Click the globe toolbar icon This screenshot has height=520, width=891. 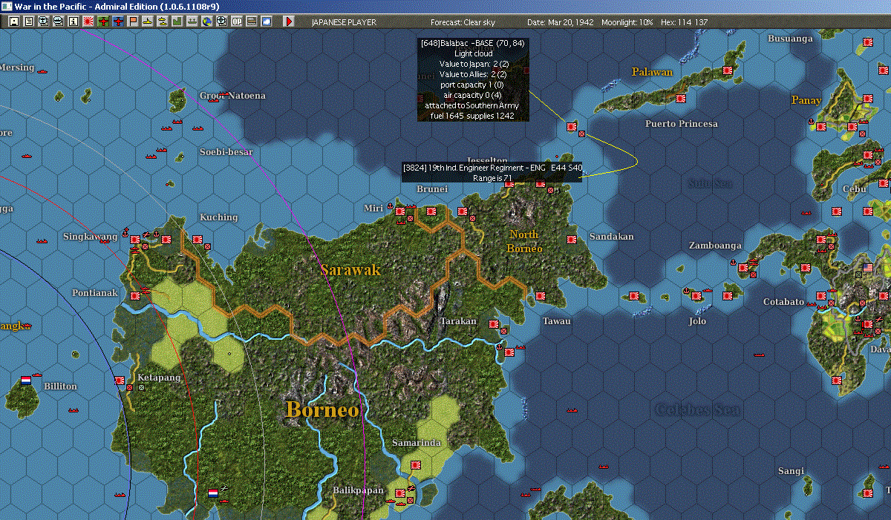[x=206, y=22]
